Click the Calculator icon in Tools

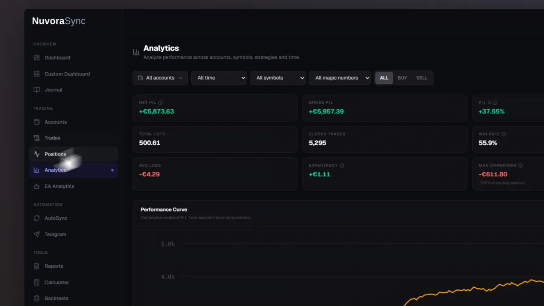click(x=37, y=282)
